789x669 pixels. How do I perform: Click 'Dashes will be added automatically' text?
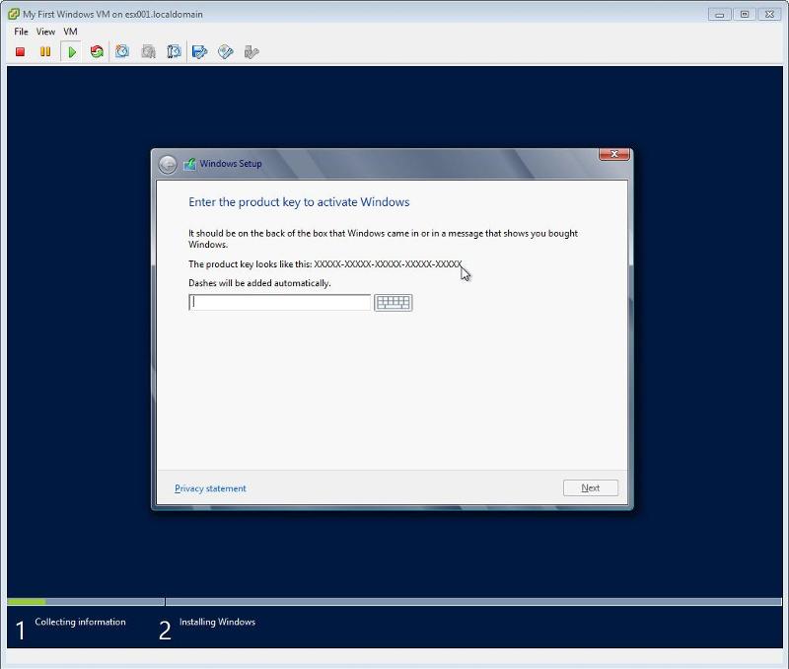pyautogui.click(x=259, y=283)
